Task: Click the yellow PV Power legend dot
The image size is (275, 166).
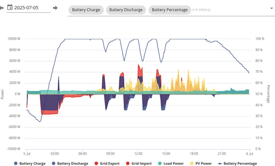Action: point(191,164)
